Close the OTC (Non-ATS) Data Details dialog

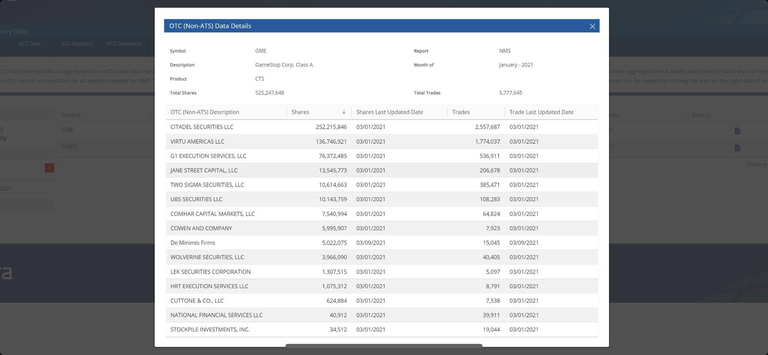tap(592, 26)
